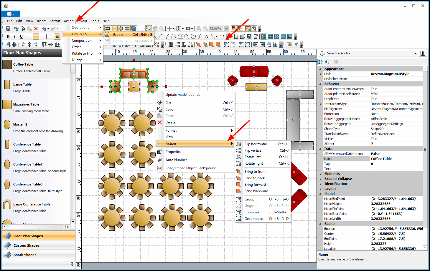Open the grid options dropdown arrow
The height and width of the screenshot is (271, 430).
pyautogui.click(x=174, y=29)
